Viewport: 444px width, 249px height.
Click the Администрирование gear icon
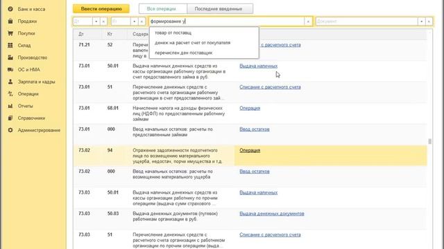10,131
